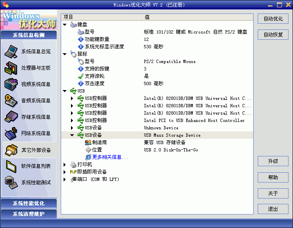Expand the 端口 (COM 和 LPT) node
Image resolution: width=293 pixels, height=228 pixels.
[x=65, y=179]
